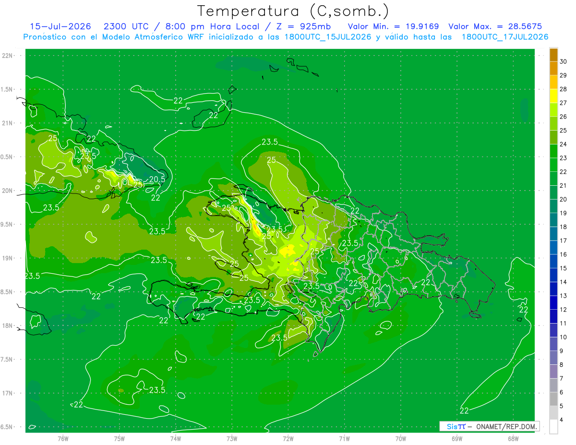Viewport: 576px width, 445px height.
Task: Click the colorbar value label "28"
Action: (x=563, y=89)
